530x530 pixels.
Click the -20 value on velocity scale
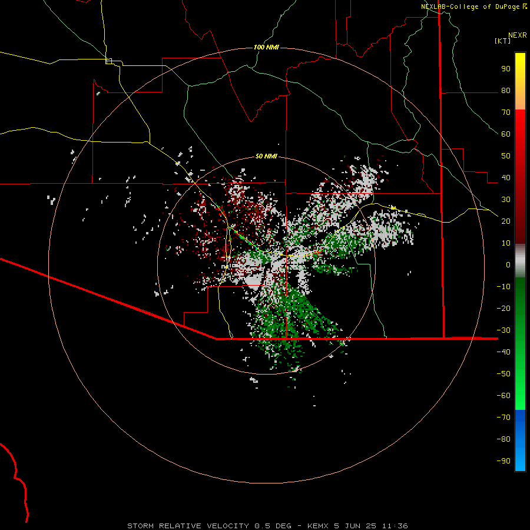[x=503, y=309]
